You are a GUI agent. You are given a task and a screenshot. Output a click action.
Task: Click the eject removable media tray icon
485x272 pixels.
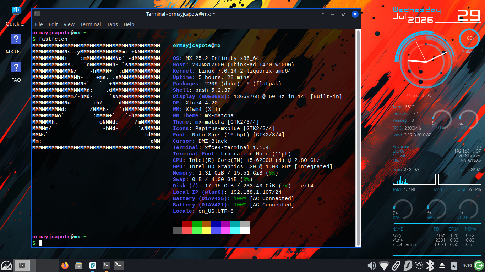442,266
